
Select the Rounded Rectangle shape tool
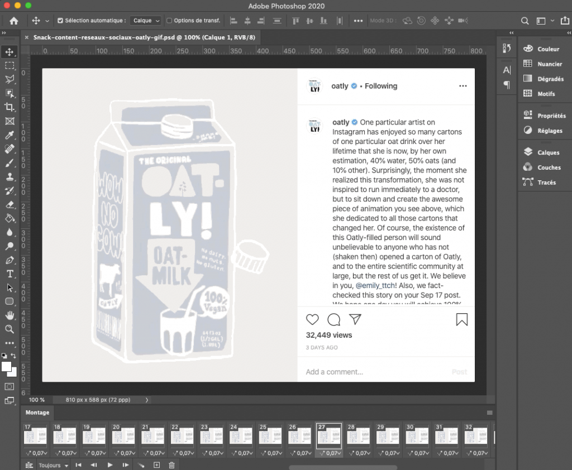(9, 301)
